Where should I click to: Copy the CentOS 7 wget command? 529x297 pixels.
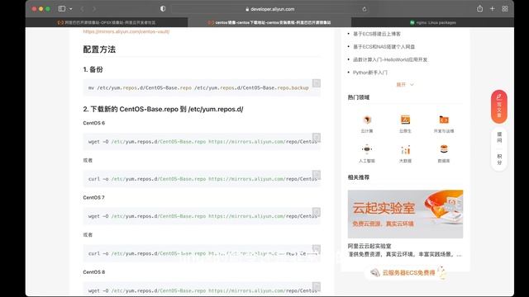click(316, 211)
